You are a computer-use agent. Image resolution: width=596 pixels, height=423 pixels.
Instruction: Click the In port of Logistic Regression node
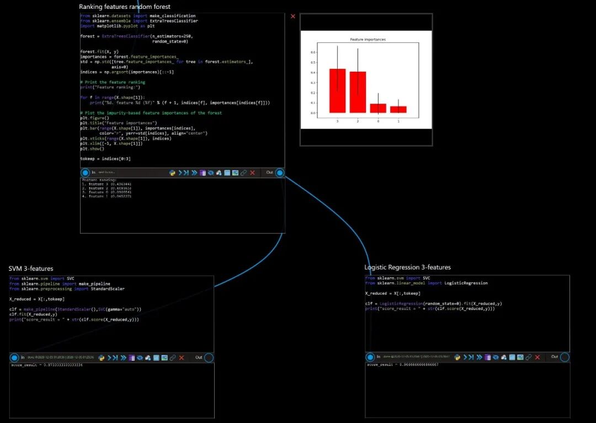point(370,357)
